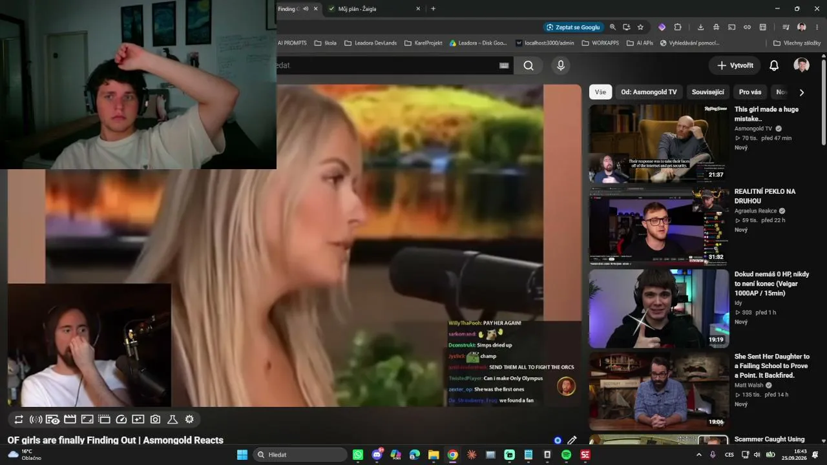Click the loop icon in video toolbar
This screenshot has width=827, height=465.
(x=19, y=419)
